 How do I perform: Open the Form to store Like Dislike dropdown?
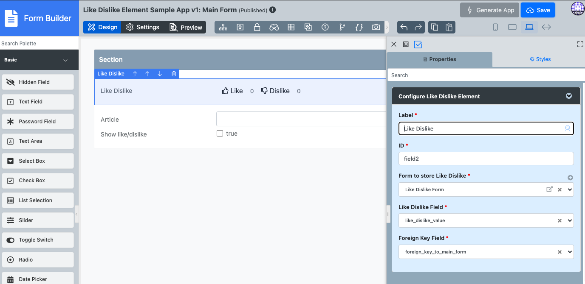pos(570,189)
